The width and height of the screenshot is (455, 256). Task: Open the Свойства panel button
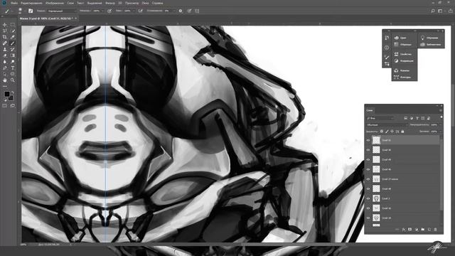(x=403, y=54)
